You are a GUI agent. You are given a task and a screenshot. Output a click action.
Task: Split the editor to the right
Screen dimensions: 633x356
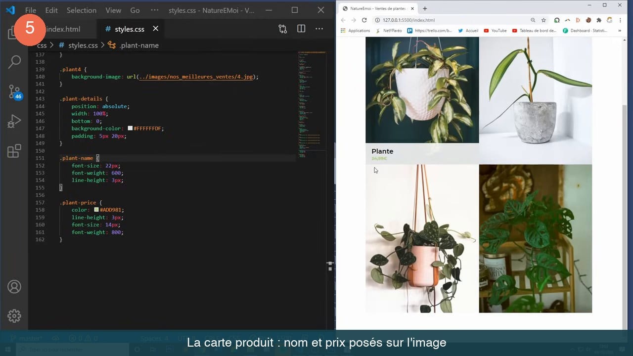301,29
